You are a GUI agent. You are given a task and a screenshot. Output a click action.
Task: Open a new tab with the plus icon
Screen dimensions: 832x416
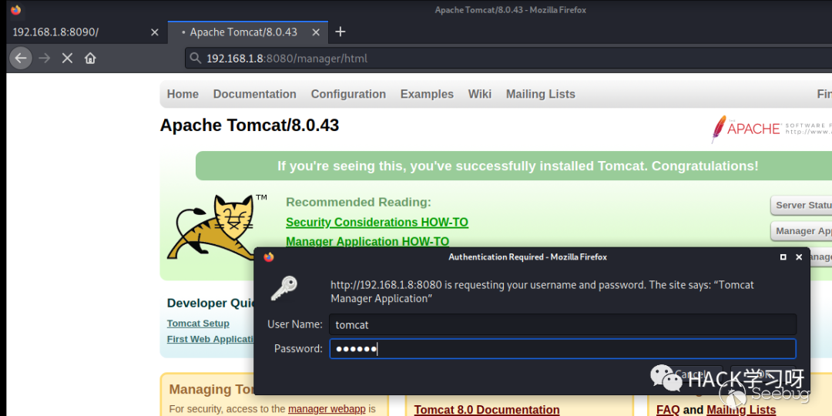341,32
